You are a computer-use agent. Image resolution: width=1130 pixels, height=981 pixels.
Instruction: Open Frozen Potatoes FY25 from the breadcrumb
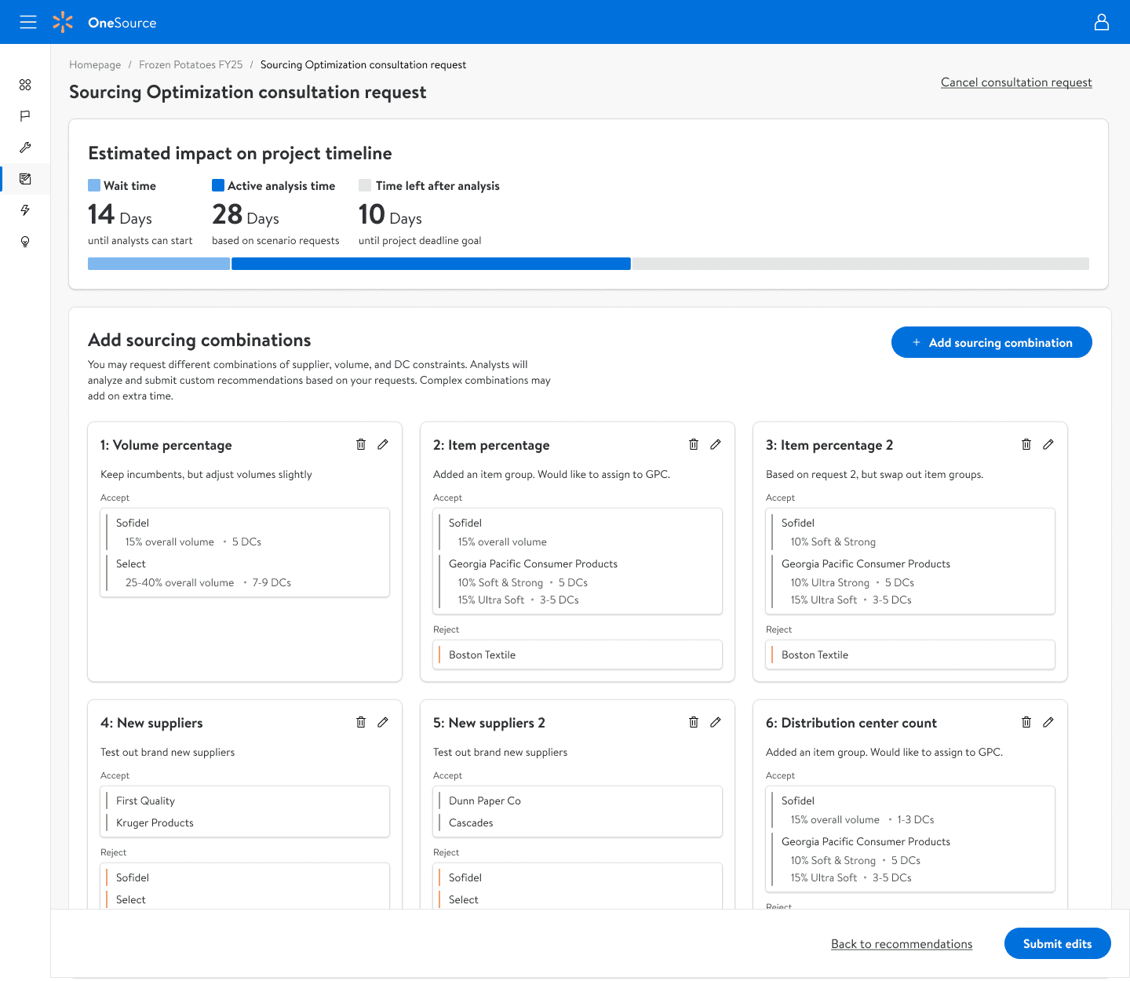[x=190, y=64]
